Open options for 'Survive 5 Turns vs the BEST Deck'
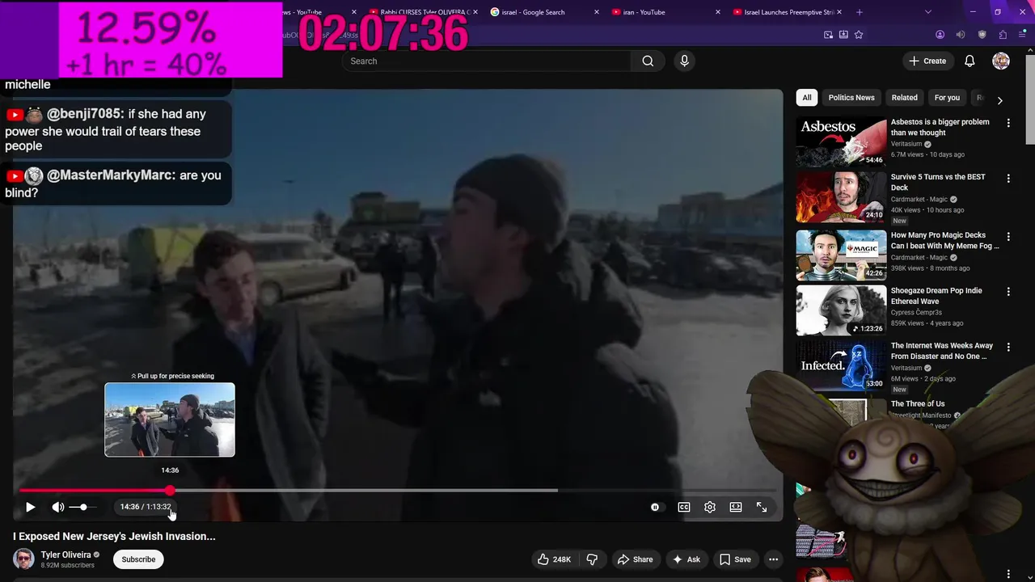This screenshot has width=1035, height=582. click(x=1008, y=178)
